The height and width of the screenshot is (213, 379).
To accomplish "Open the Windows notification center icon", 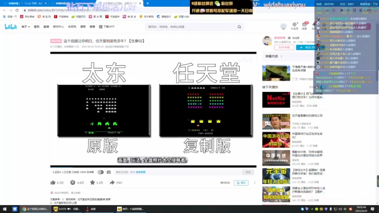I will tap(372, 209).
